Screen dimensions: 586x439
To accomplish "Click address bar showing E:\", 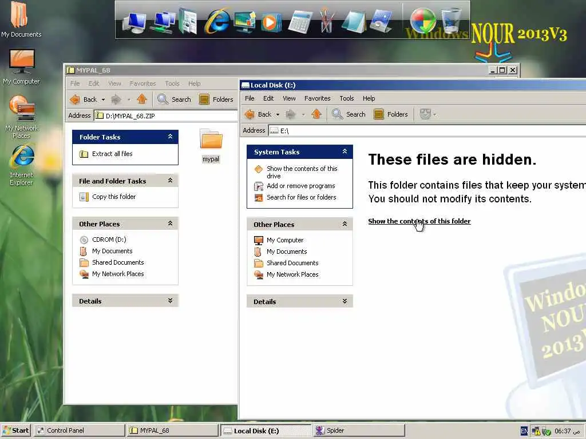I will [x=427, y=131].
